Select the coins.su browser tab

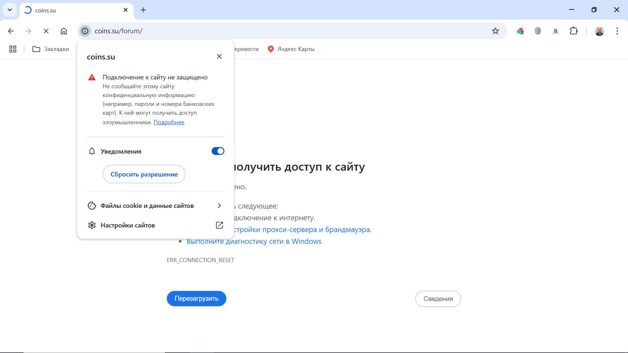point(76,10)
